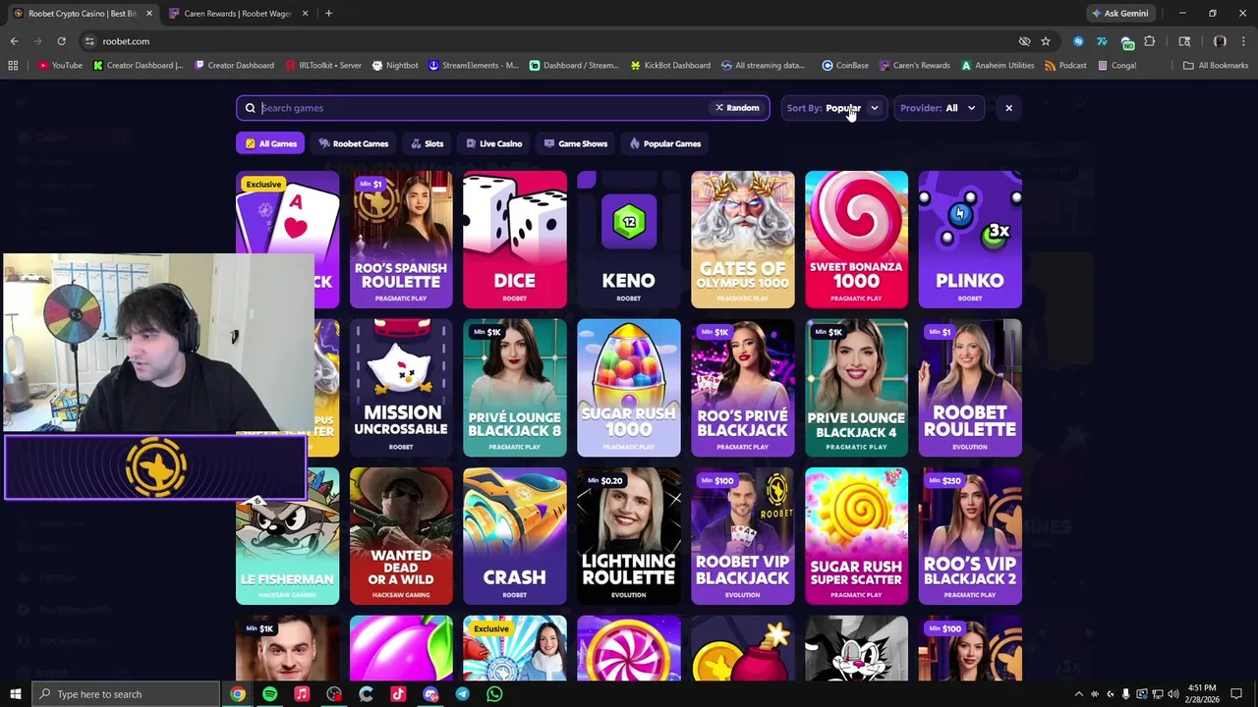Open Mission Uncrossable game

[x=401, y=388]
